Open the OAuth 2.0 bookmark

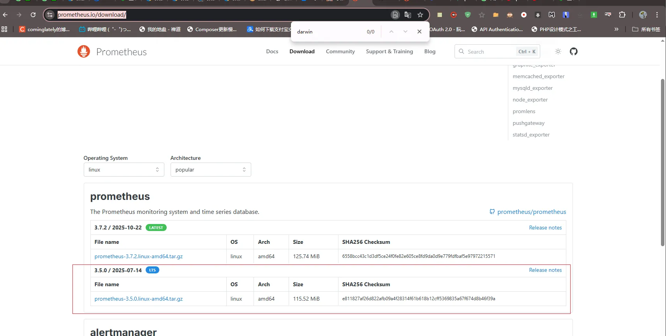tap(448, 29)
